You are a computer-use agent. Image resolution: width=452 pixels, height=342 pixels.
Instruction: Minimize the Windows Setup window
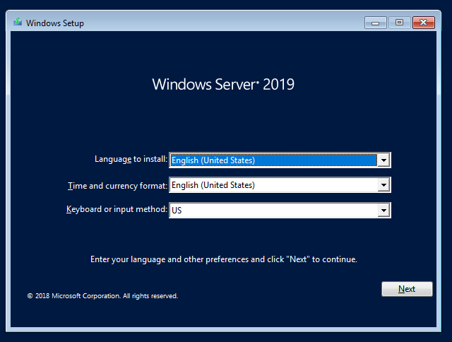coord(375,23)
